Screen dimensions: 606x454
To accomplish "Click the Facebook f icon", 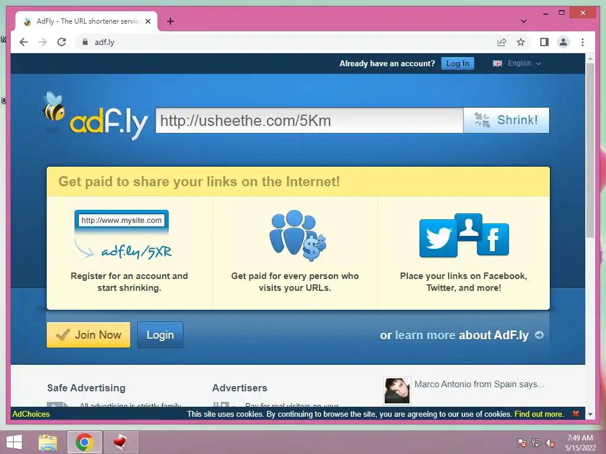I will point(493,239).
